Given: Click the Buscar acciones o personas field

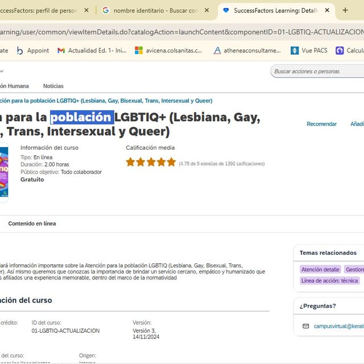Looking at the screenshot, I should click(317, 71).
